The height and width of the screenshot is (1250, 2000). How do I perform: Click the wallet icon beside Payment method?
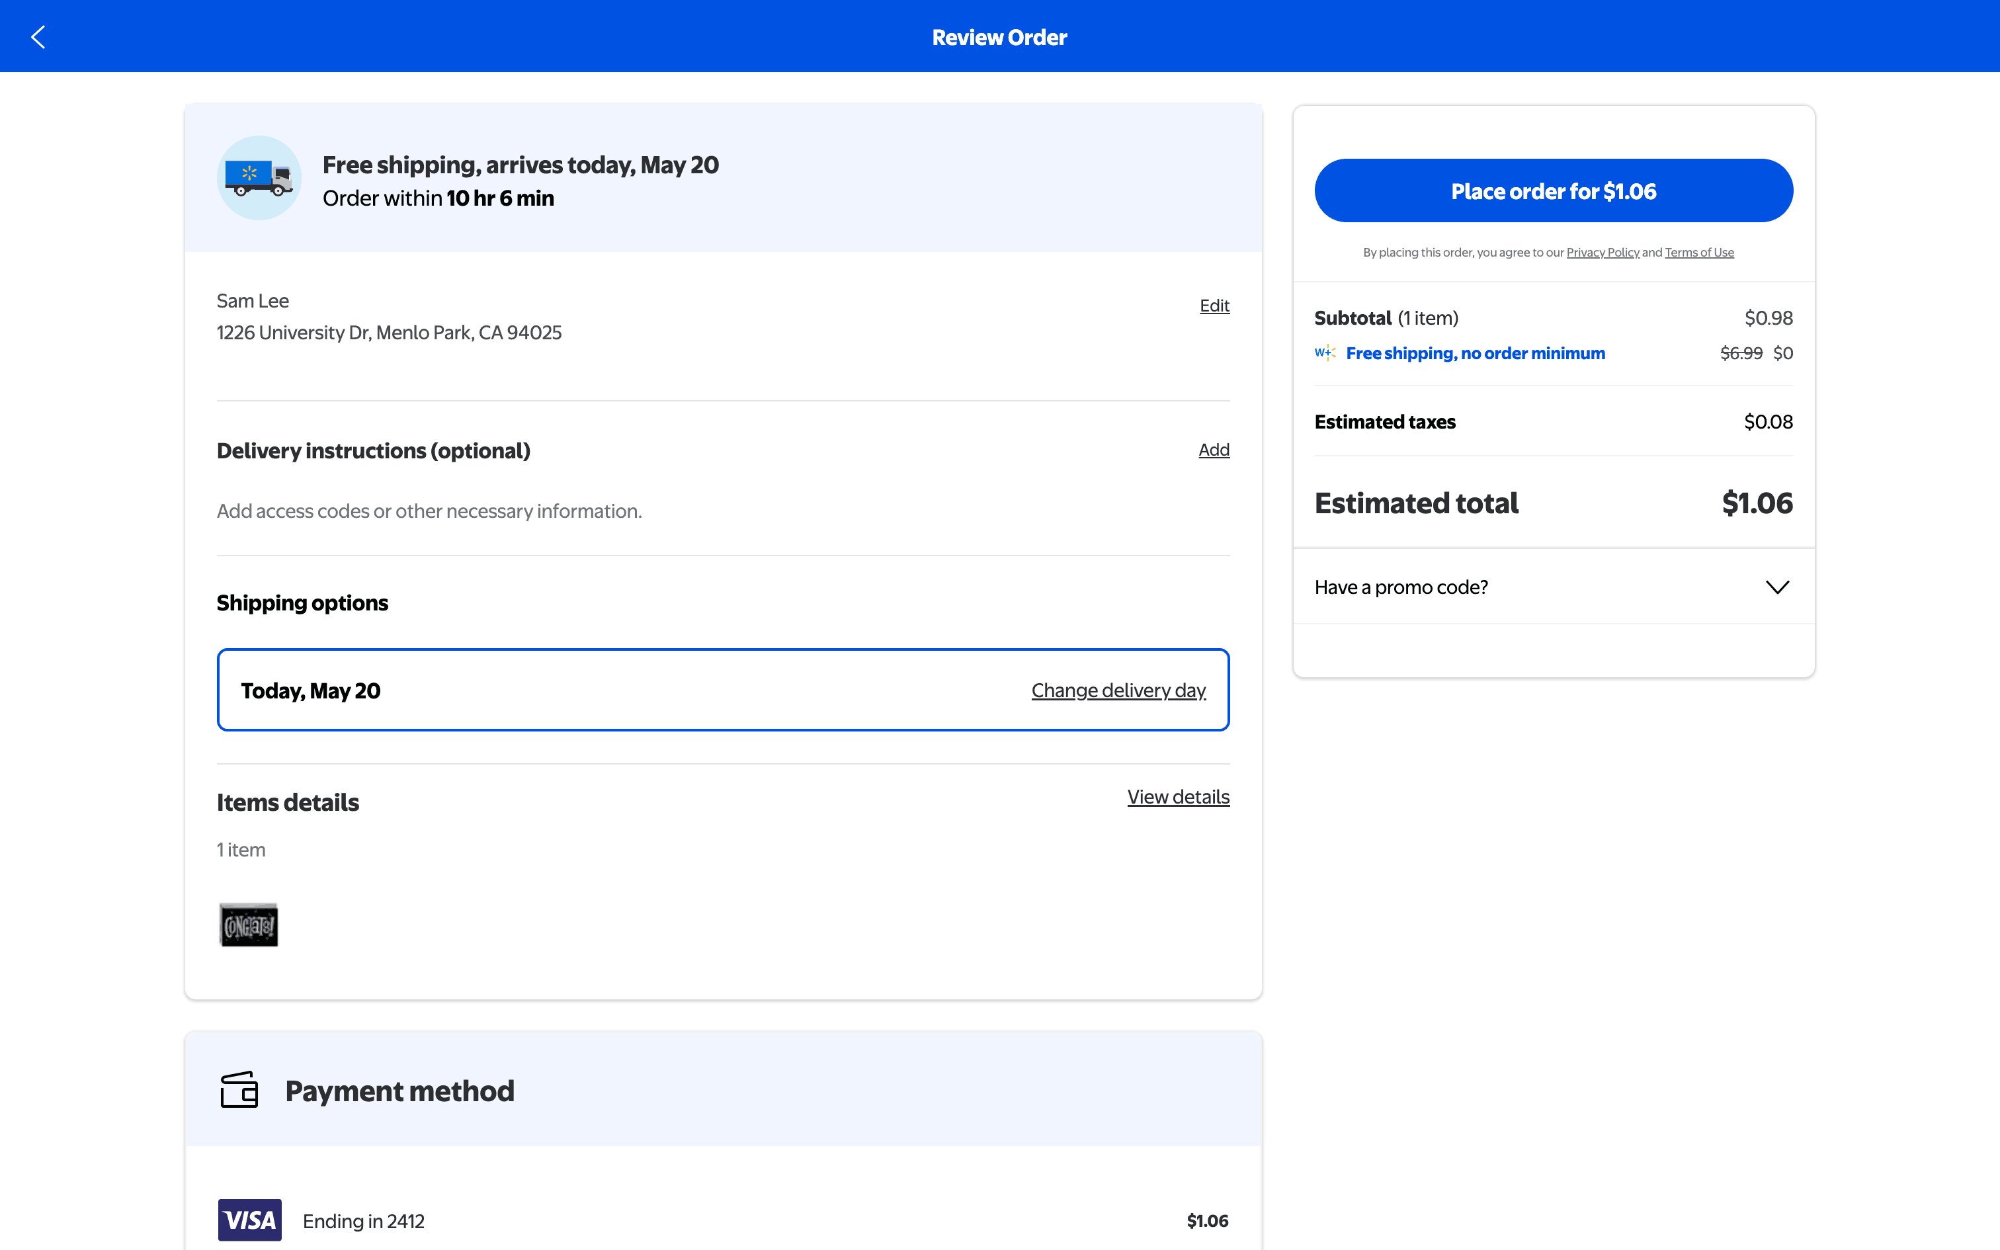pos(239,1090)
